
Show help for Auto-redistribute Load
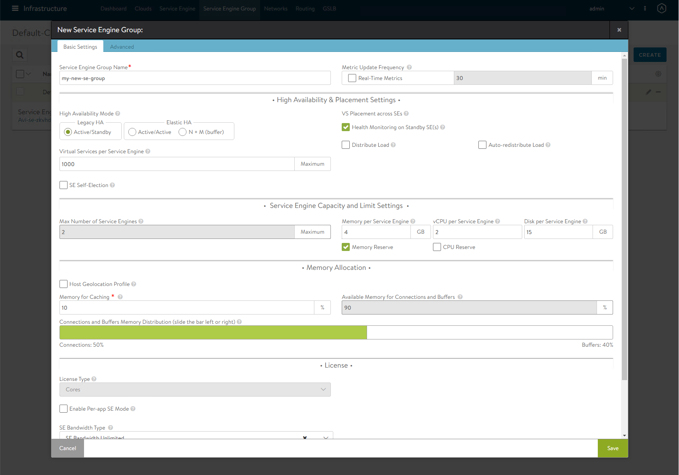[548, 145]
